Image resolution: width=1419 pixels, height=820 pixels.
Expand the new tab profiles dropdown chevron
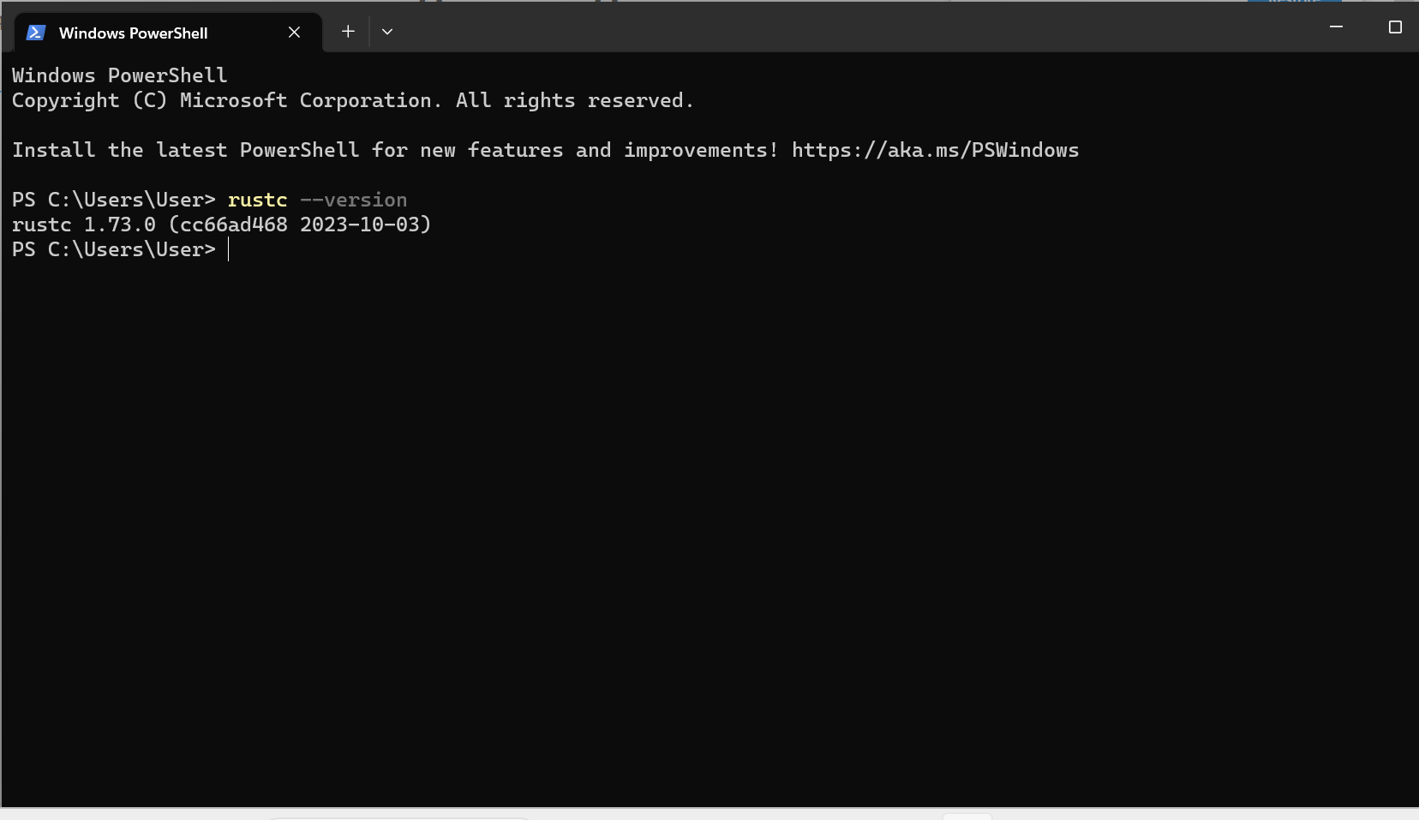coord(387,32)
